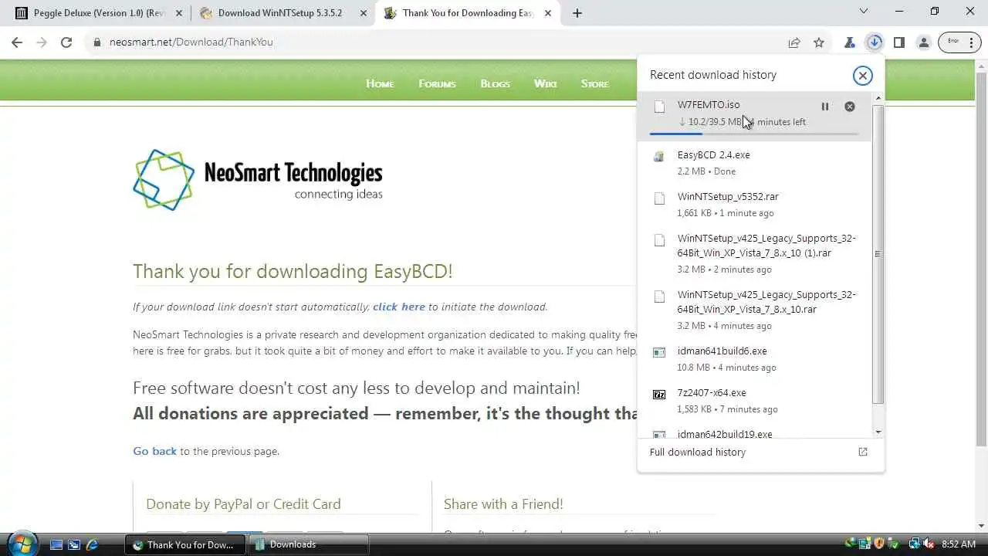Click the downloads list scroll down arrow
The image size is (988, 556).
[x=878, y=432]
